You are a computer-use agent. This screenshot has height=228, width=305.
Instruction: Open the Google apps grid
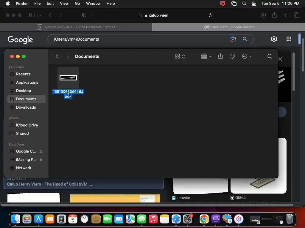pos(289,39)
